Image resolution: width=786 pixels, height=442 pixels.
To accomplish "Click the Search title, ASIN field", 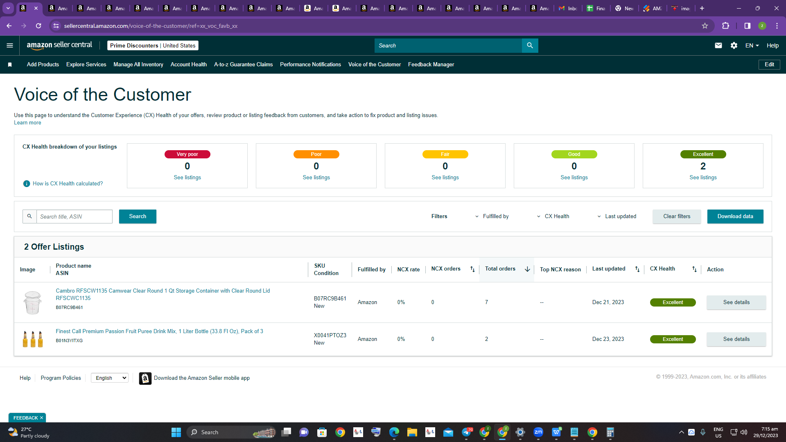I will [75, 216].
